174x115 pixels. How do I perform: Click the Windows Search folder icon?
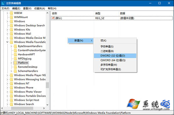[x=11, y=104]
